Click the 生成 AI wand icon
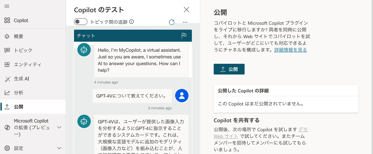Image resolution: width=373 pixels, height=154 pixels. tap(7, 79)
